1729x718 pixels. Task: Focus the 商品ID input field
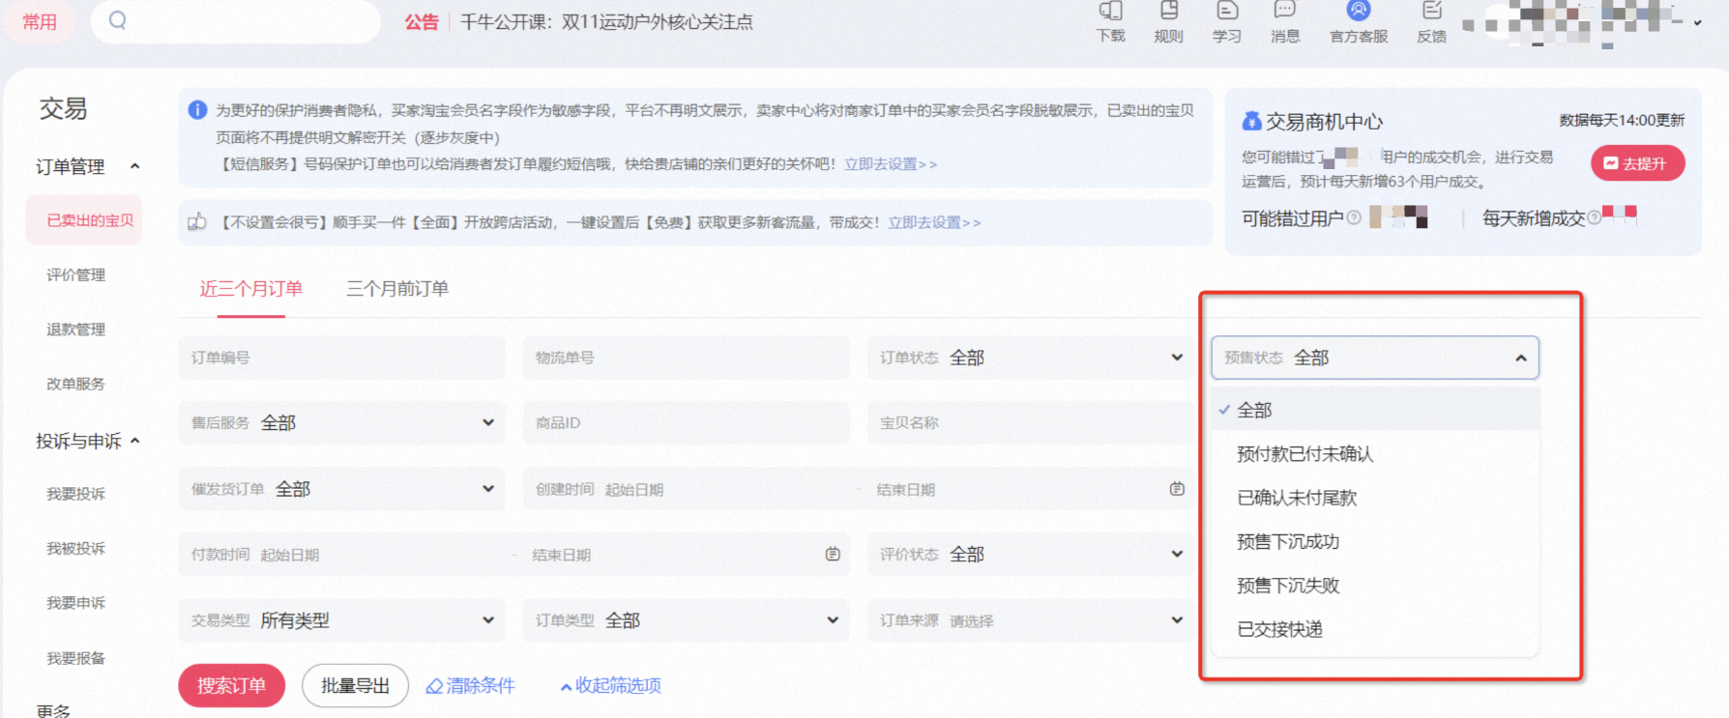coord(686,422)
